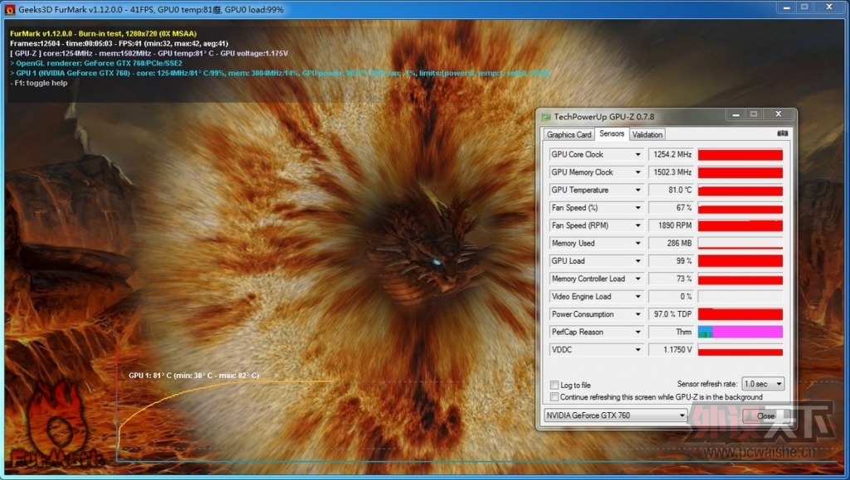Open the GPU Load sensor dropdown
Image resolution: width=850 pixels, height=480 pixels.
[x=637, y=261]
